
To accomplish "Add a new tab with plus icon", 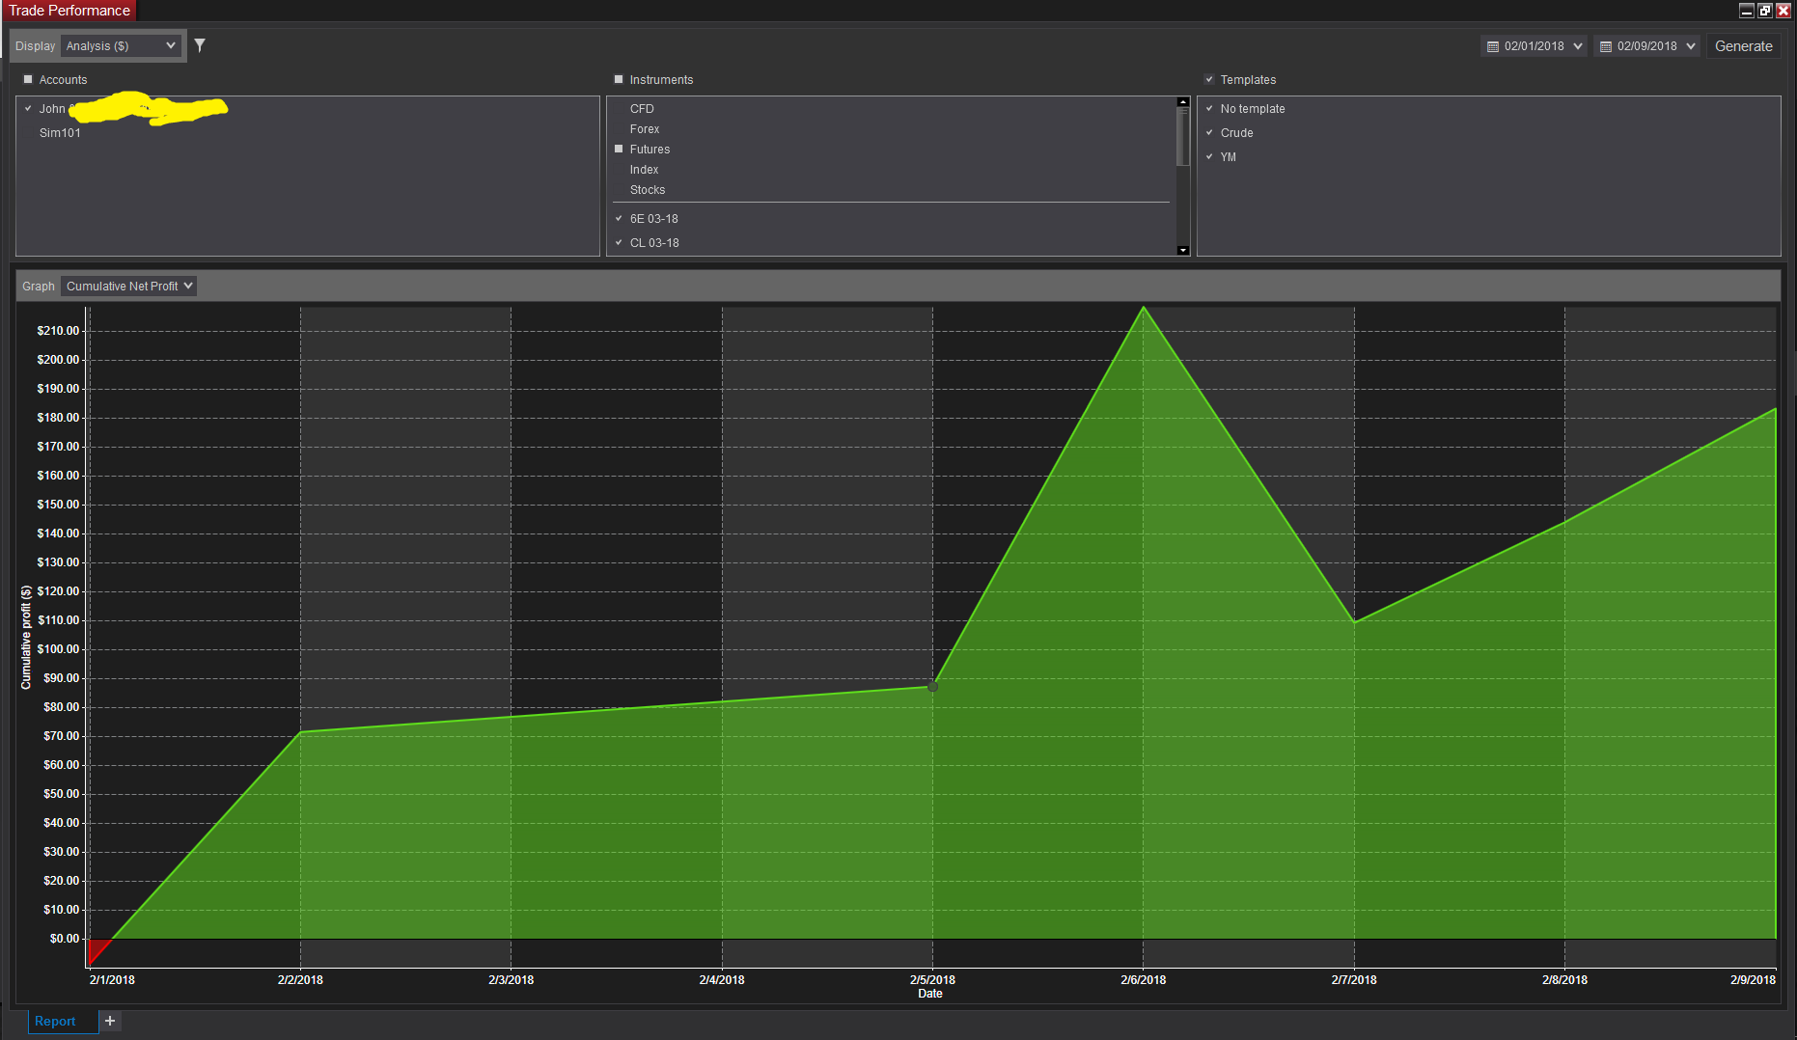I will (110, 1021).
